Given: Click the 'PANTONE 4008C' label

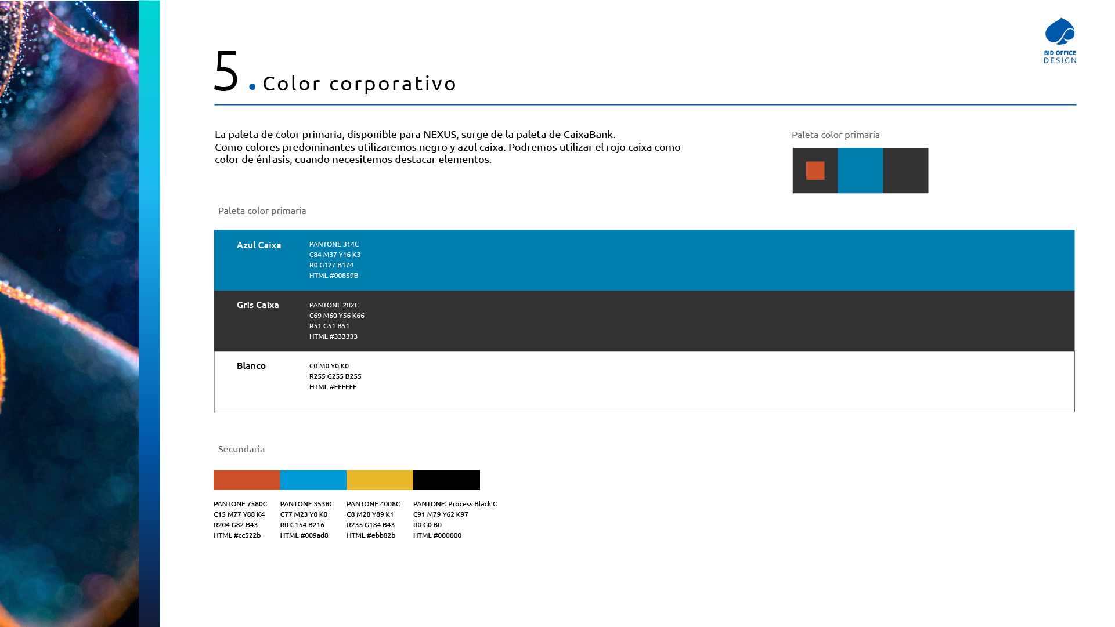Looking at the screenshot, I should click(373, 504).
